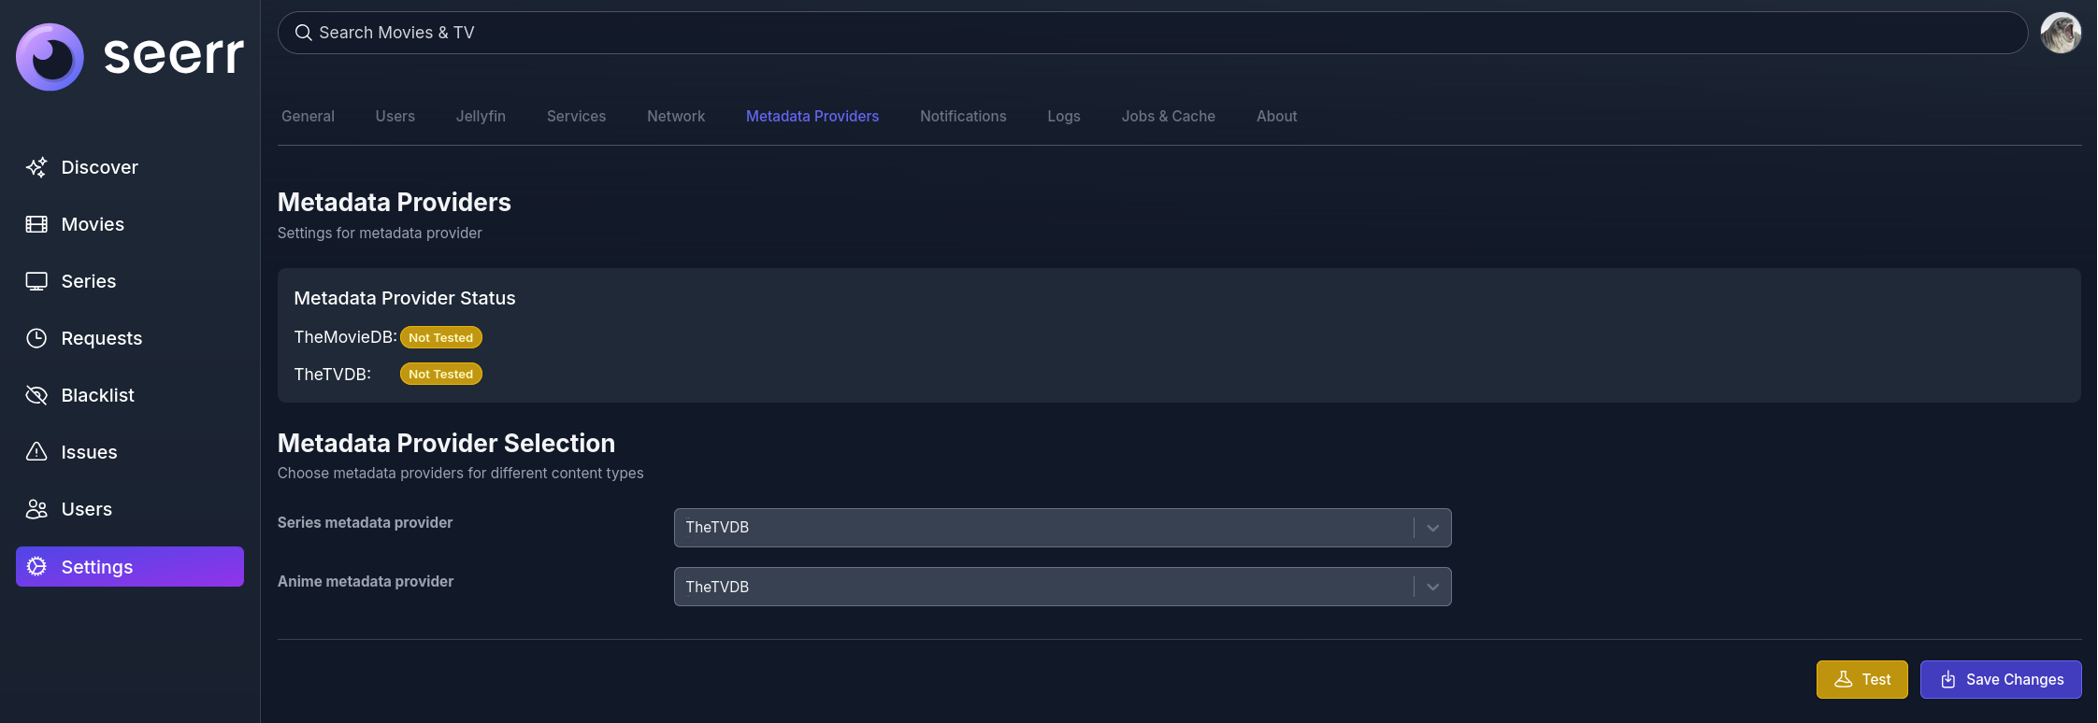The height and width of the screenshot is (723, 2098).
Task: Focus the Search Movies & TV field
Action: point(1152,33)
